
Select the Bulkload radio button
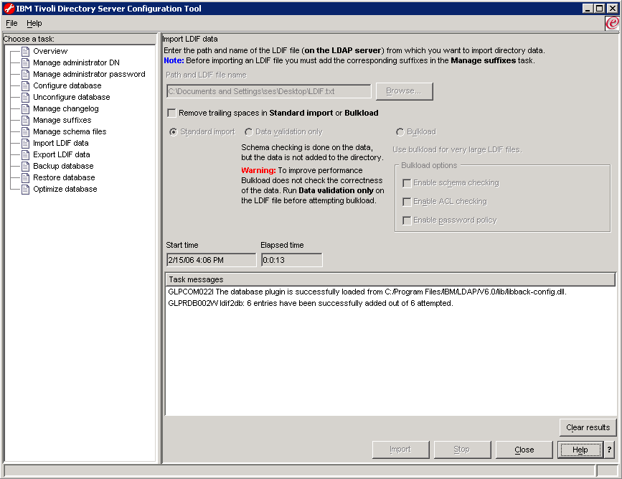pyautogui.click(x=400, y=132)
